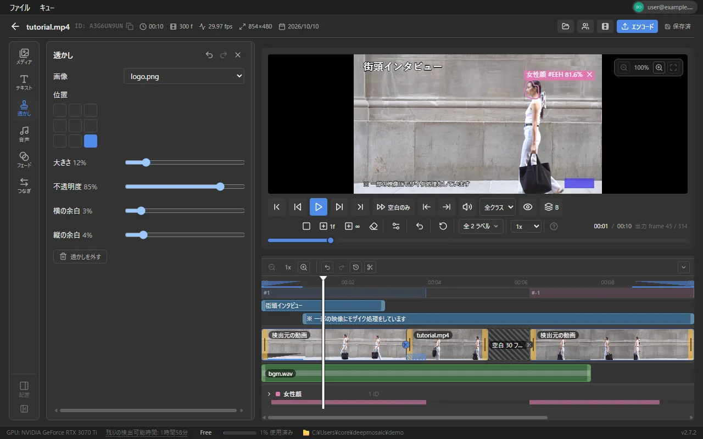
Task: Toggle mask visibility with the eye icon
Action: tap(528, 207)
